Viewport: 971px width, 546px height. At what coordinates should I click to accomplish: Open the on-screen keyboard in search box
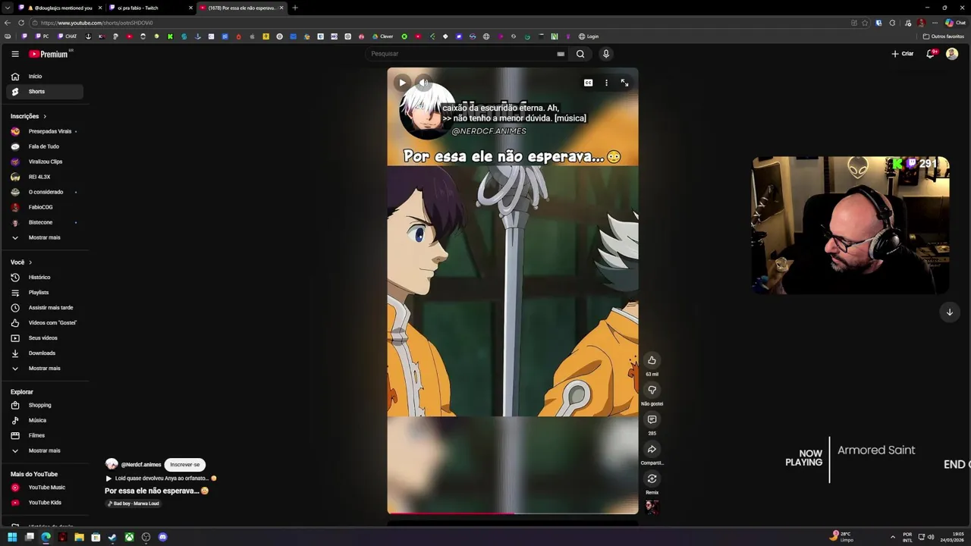tap(561, 54)
